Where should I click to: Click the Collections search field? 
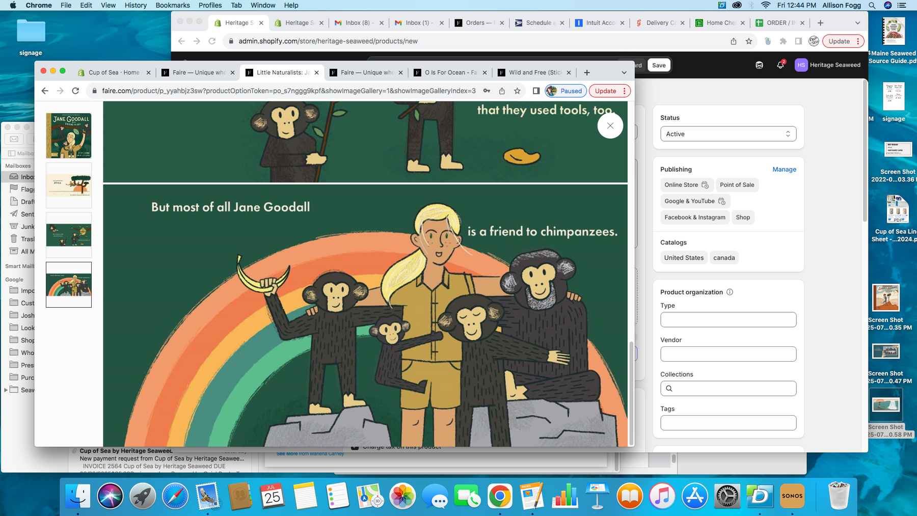(728, 389)
